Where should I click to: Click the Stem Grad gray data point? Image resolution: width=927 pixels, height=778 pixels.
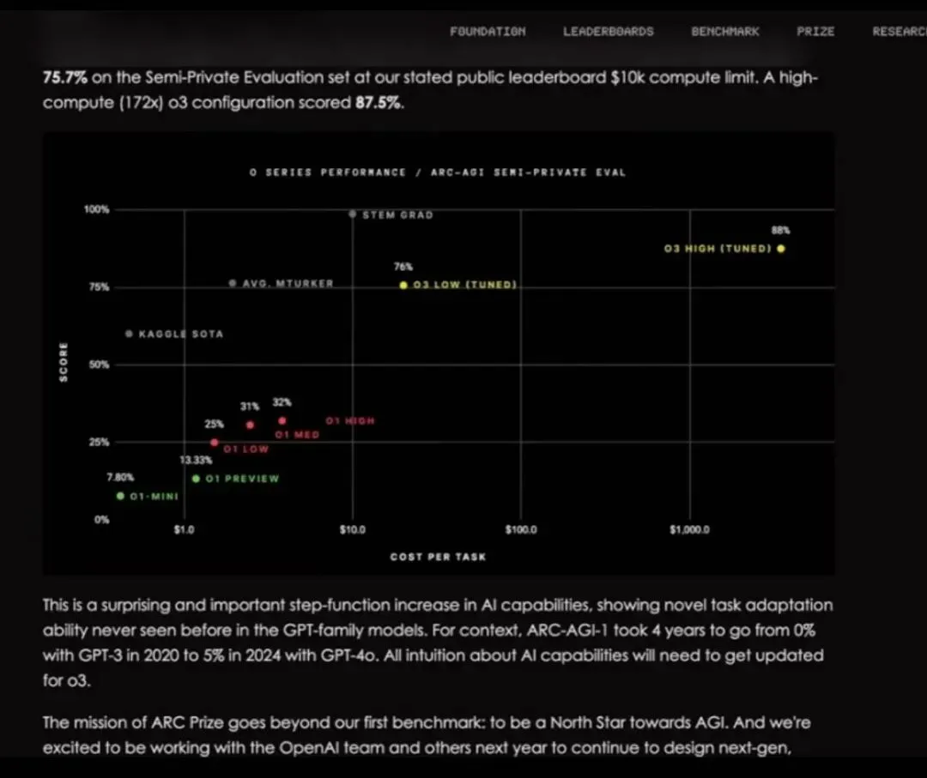(x=353, y=214)
